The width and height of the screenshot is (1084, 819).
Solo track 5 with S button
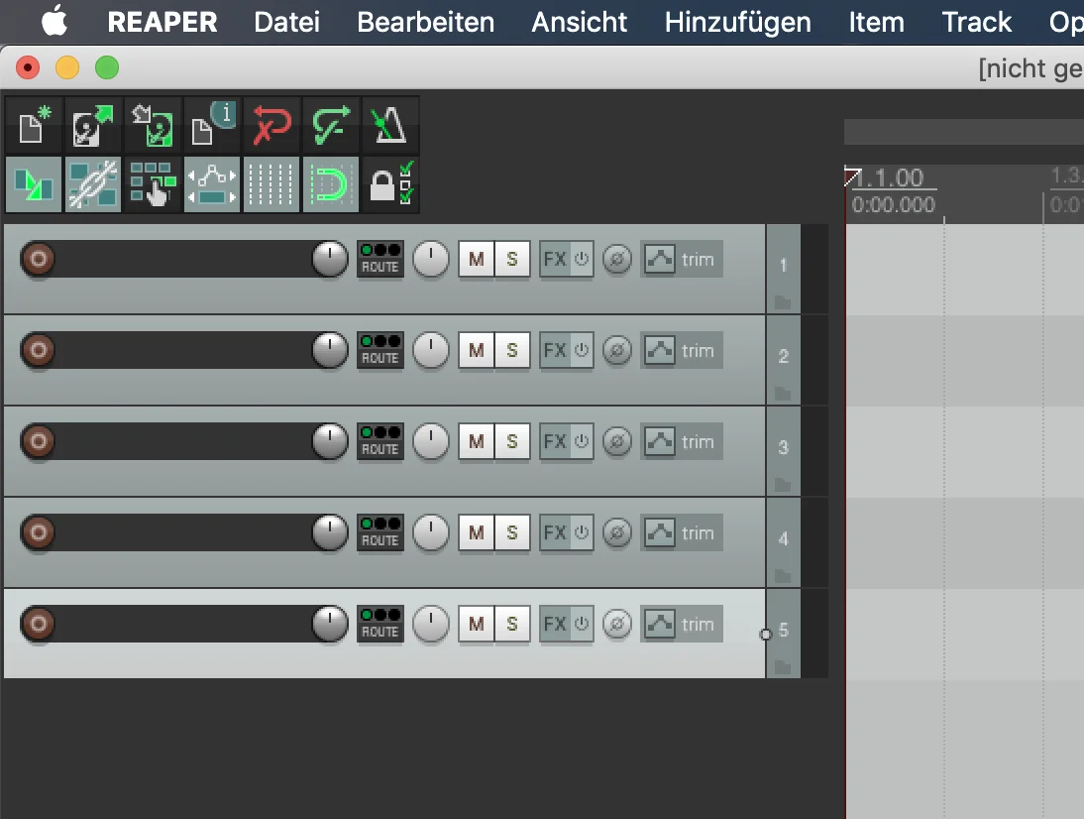tap(512, 624)
